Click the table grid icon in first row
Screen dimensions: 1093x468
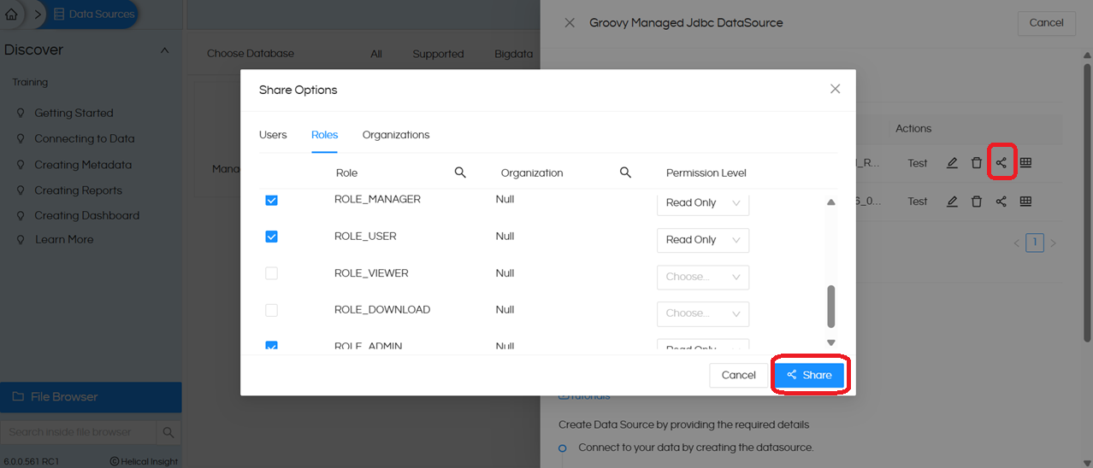click(1025, 163)
